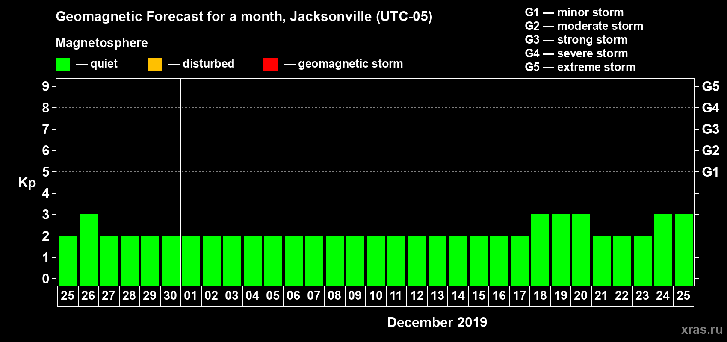Select the November 26 bar

pos(89,250)
